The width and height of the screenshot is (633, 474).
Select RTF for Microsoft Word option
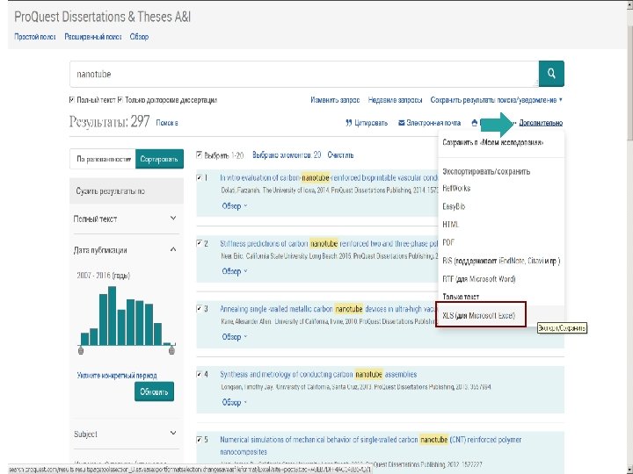pyautogui.click(x=479, y=279)
